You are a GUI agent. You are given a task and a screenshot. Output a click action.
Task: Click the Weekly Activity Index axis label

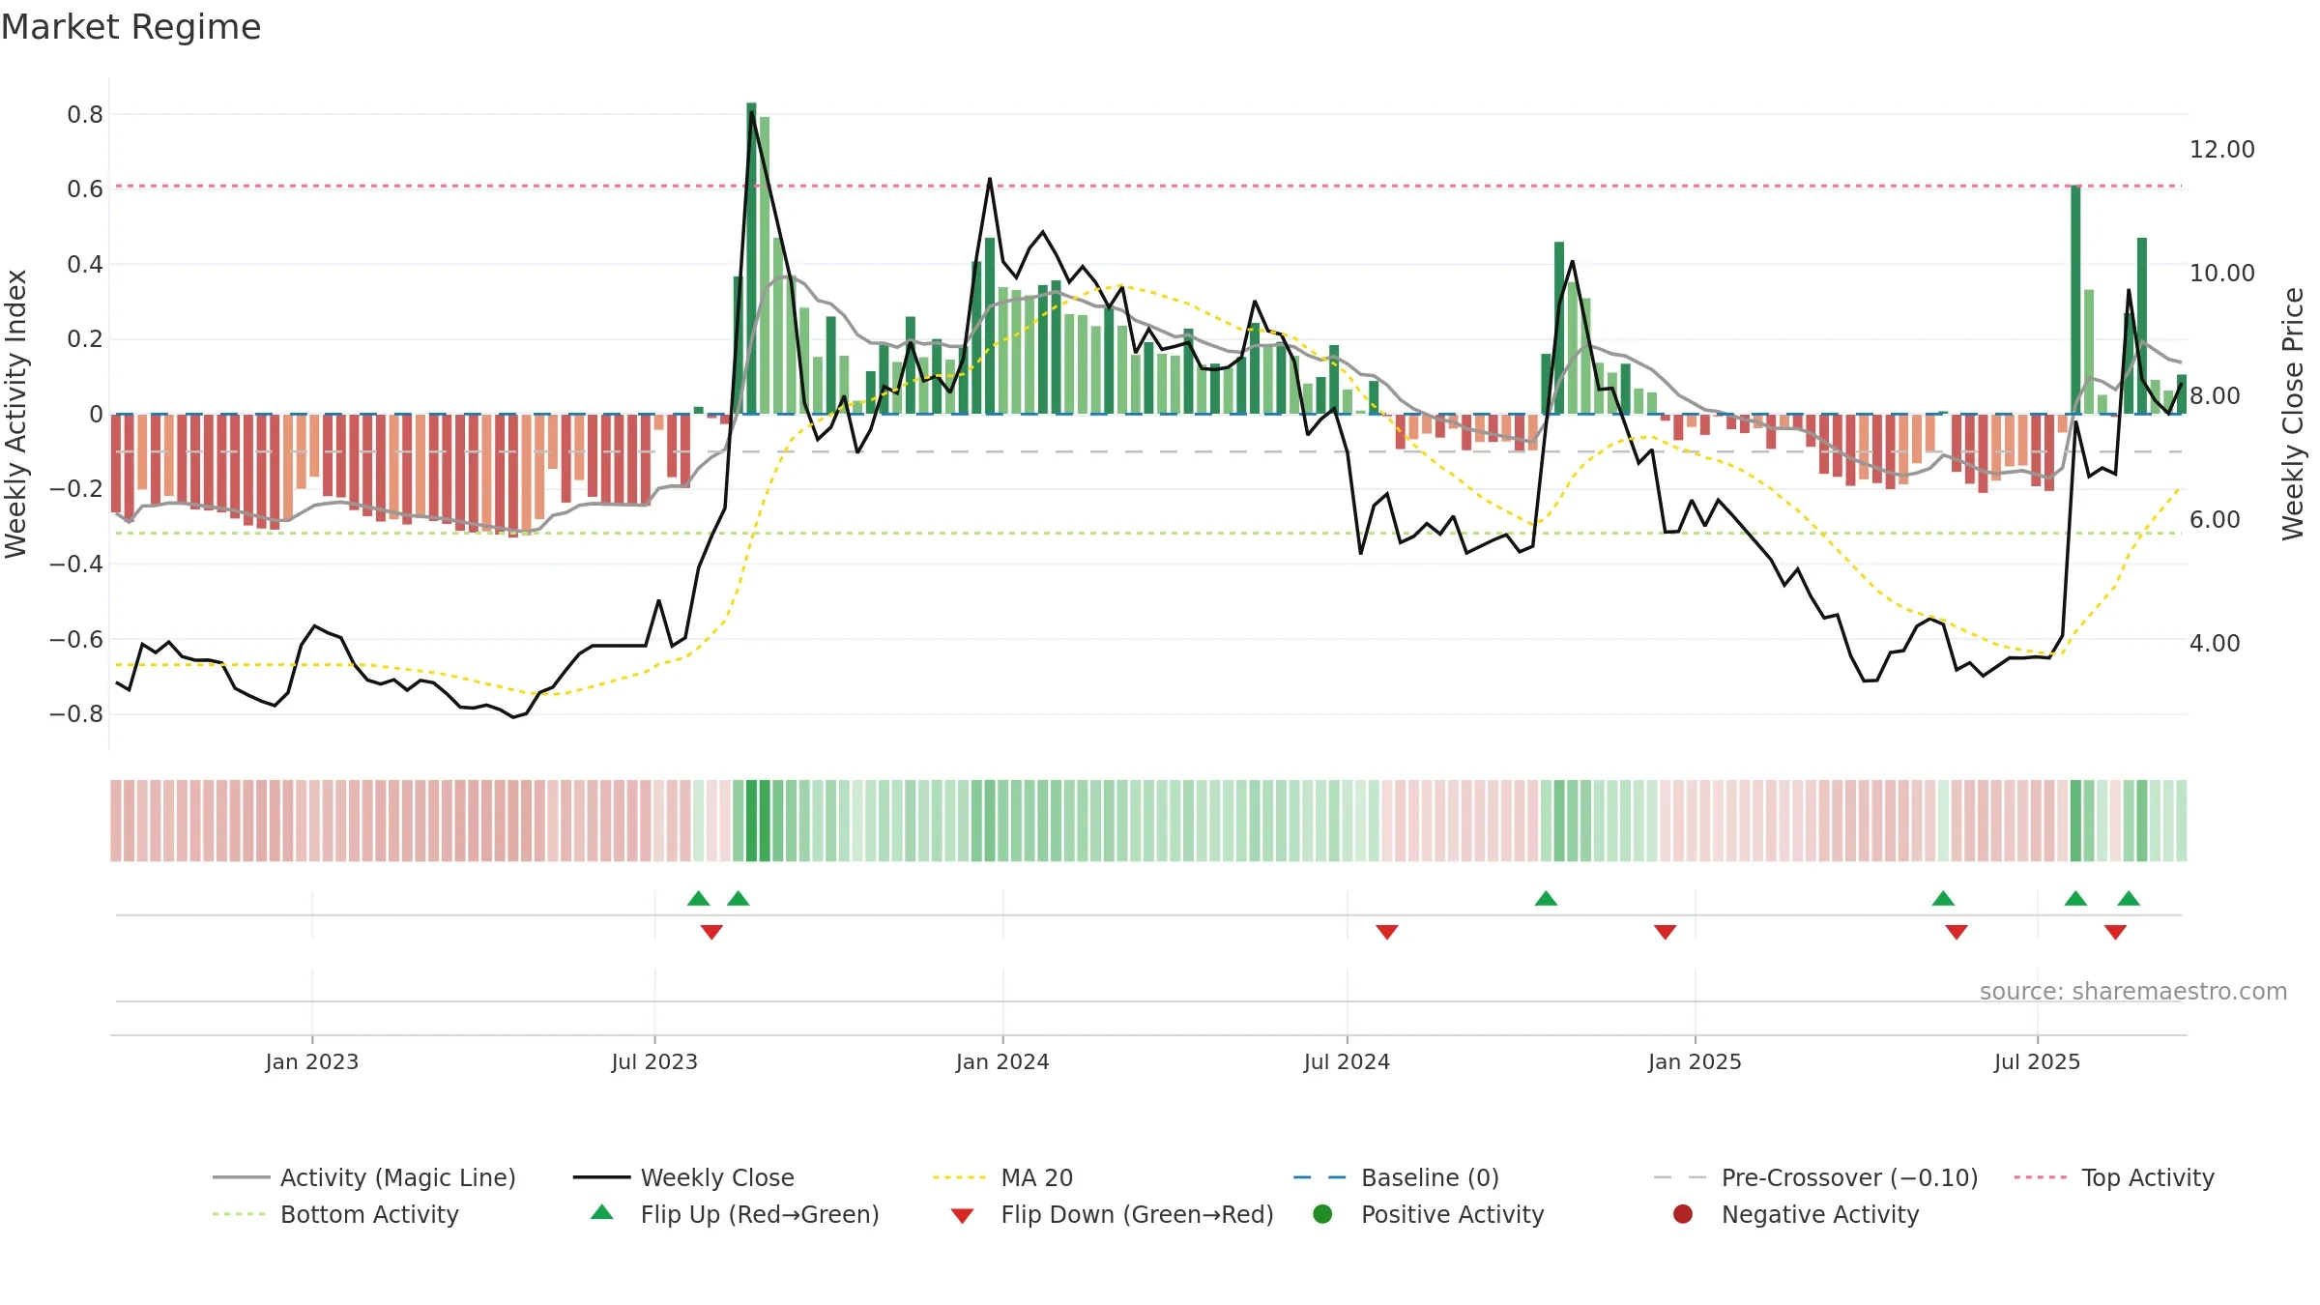click(16, 414)
